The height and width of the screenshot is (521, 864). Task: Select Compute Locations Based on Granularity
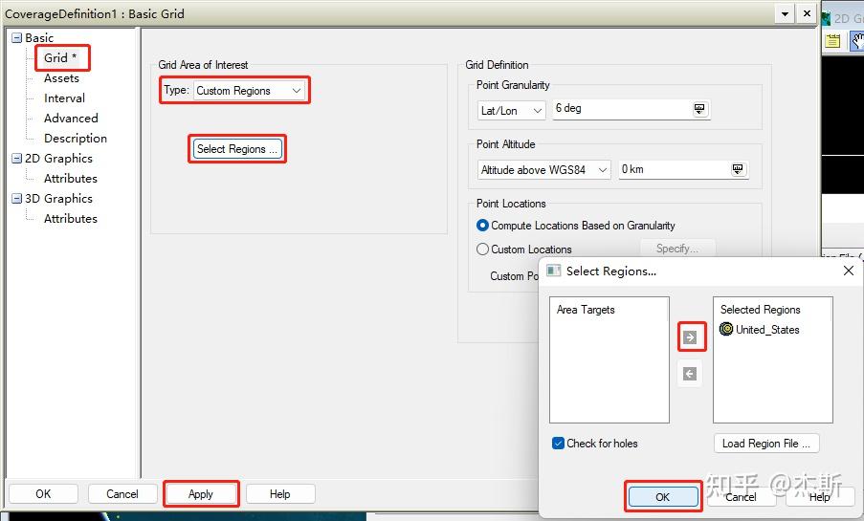click(x=482, y=226)
